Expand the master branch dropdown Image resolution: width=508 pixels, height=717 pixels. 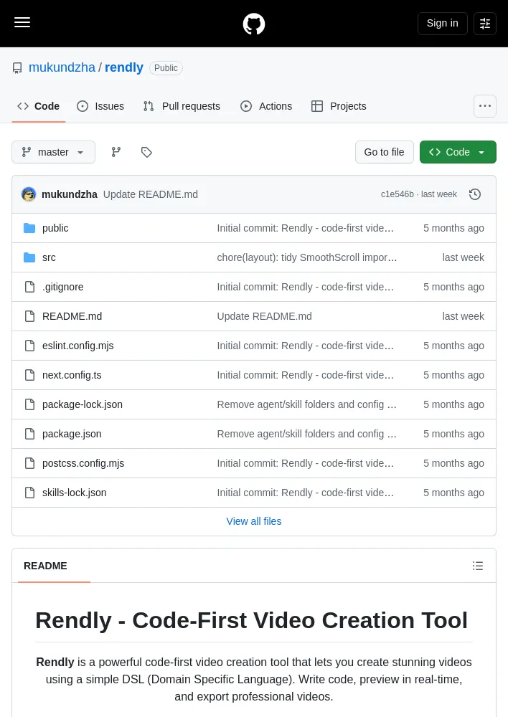[x=54, y=152]
